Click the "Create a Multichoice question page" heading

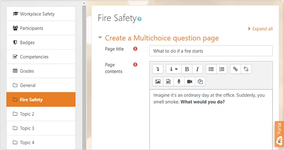tap(162, 38)
